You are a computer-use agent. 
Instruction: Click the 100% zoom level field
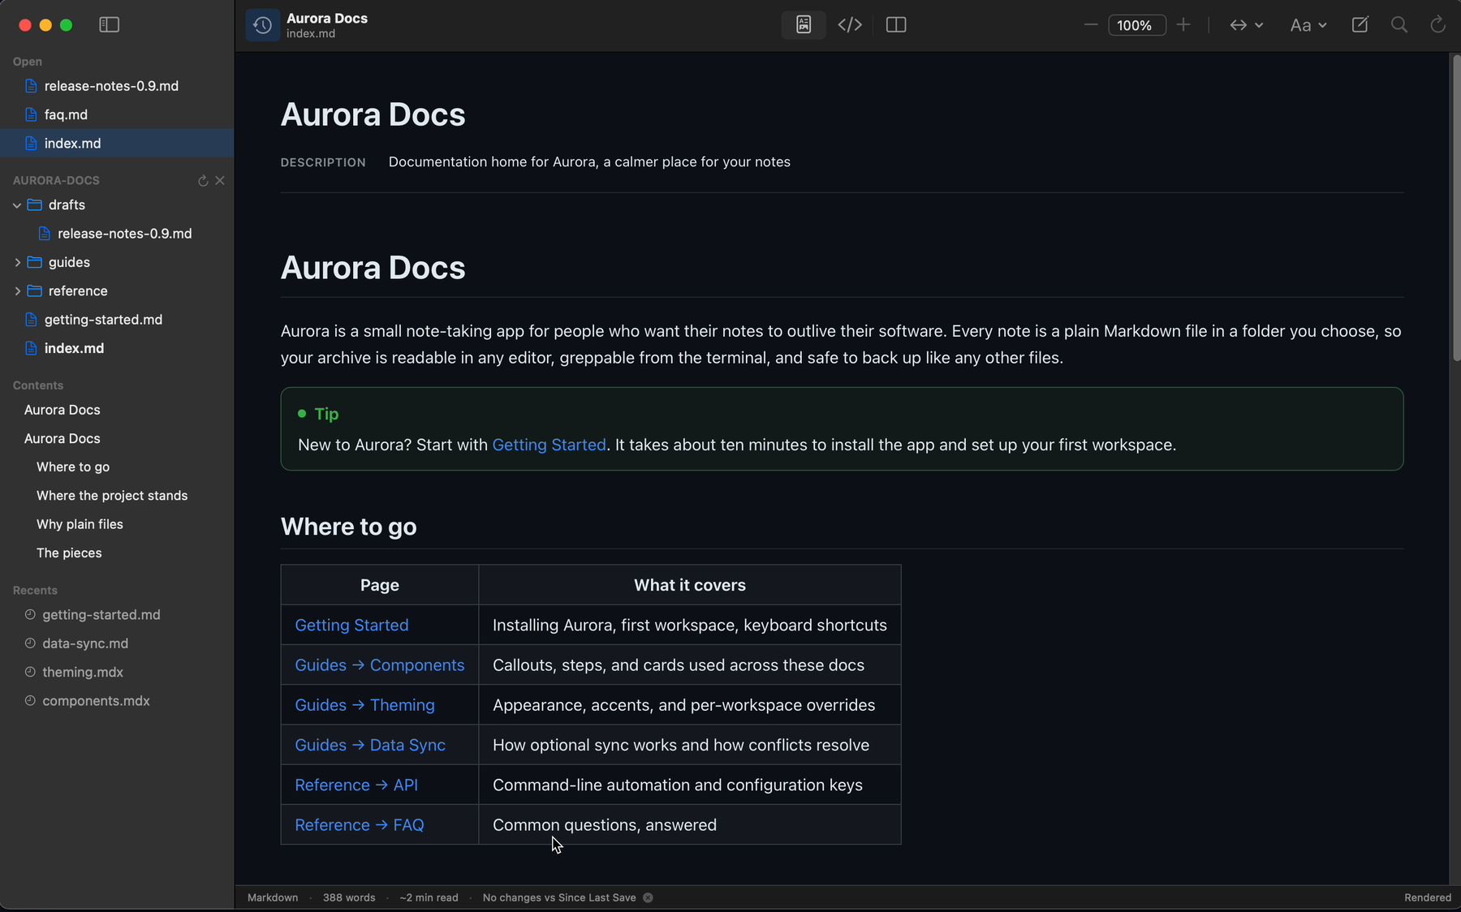click(x=1137, y=25)
